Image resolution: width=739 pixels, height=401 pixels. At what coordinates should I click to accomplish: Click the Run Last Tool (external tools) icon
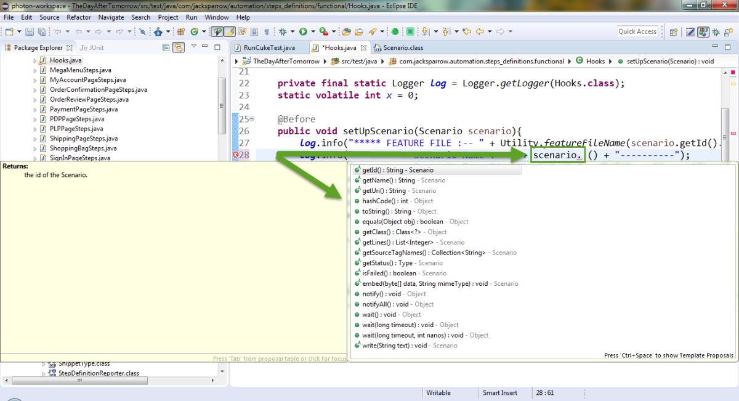point(323,31)
